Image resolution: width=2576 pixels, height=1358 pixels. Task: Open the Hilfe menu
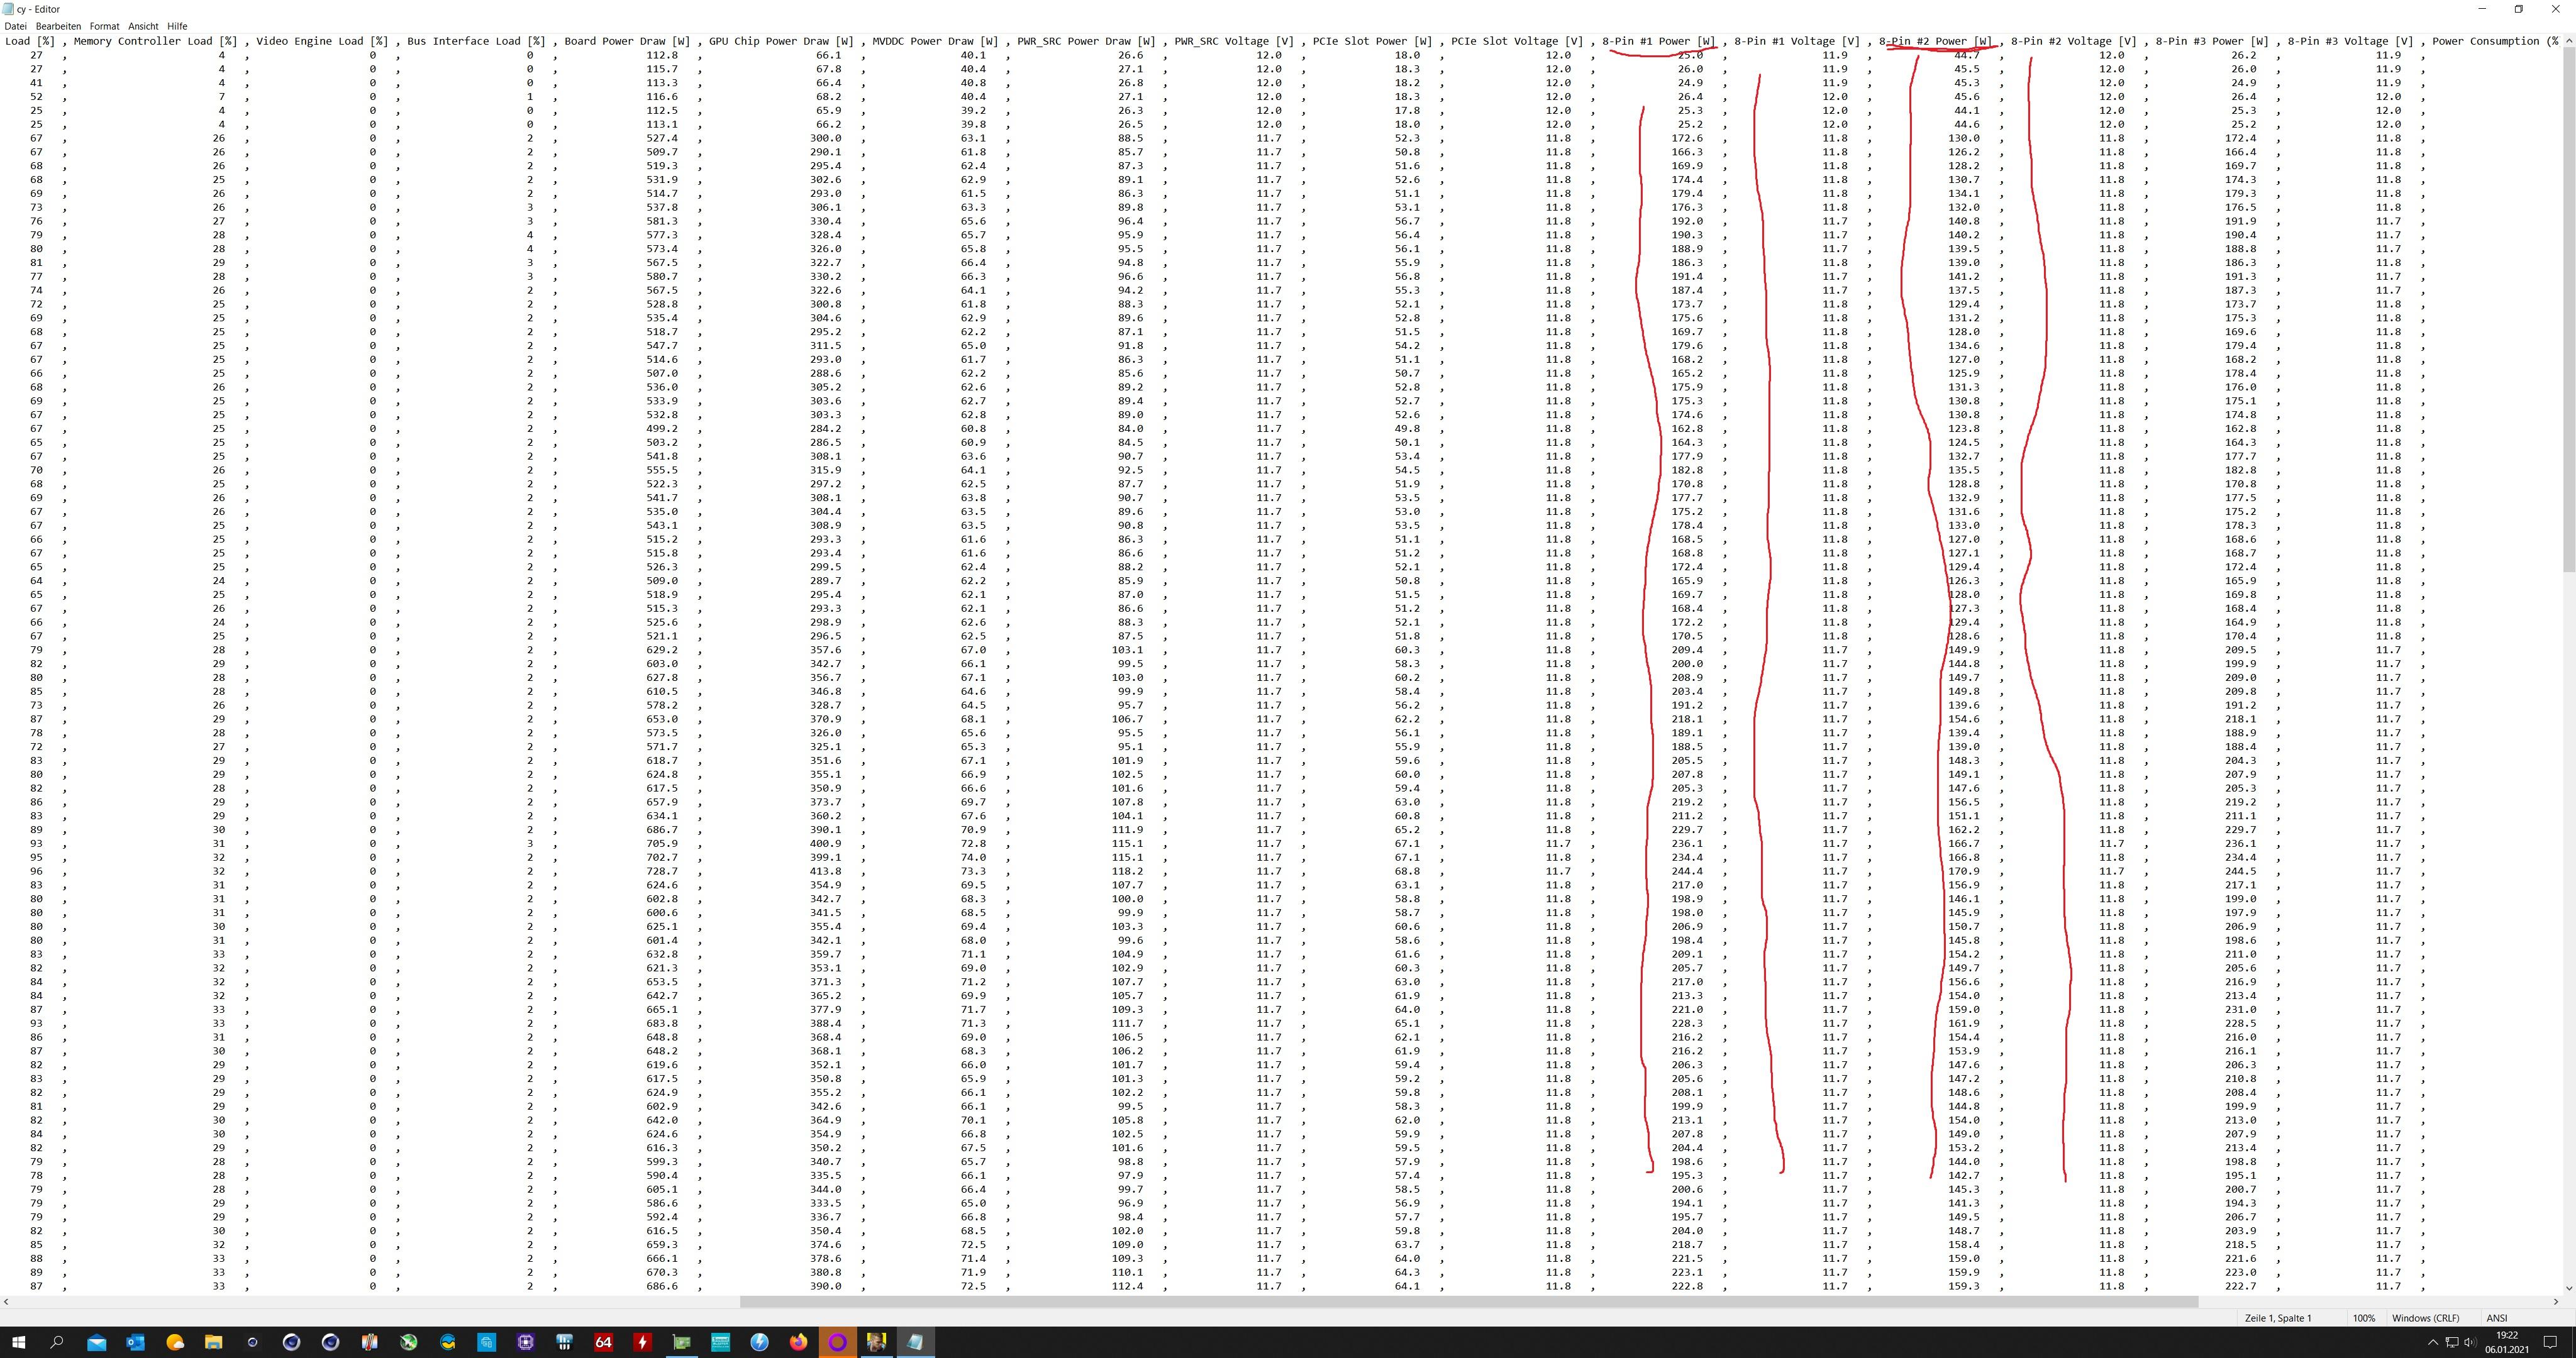(x=177, y=26)
